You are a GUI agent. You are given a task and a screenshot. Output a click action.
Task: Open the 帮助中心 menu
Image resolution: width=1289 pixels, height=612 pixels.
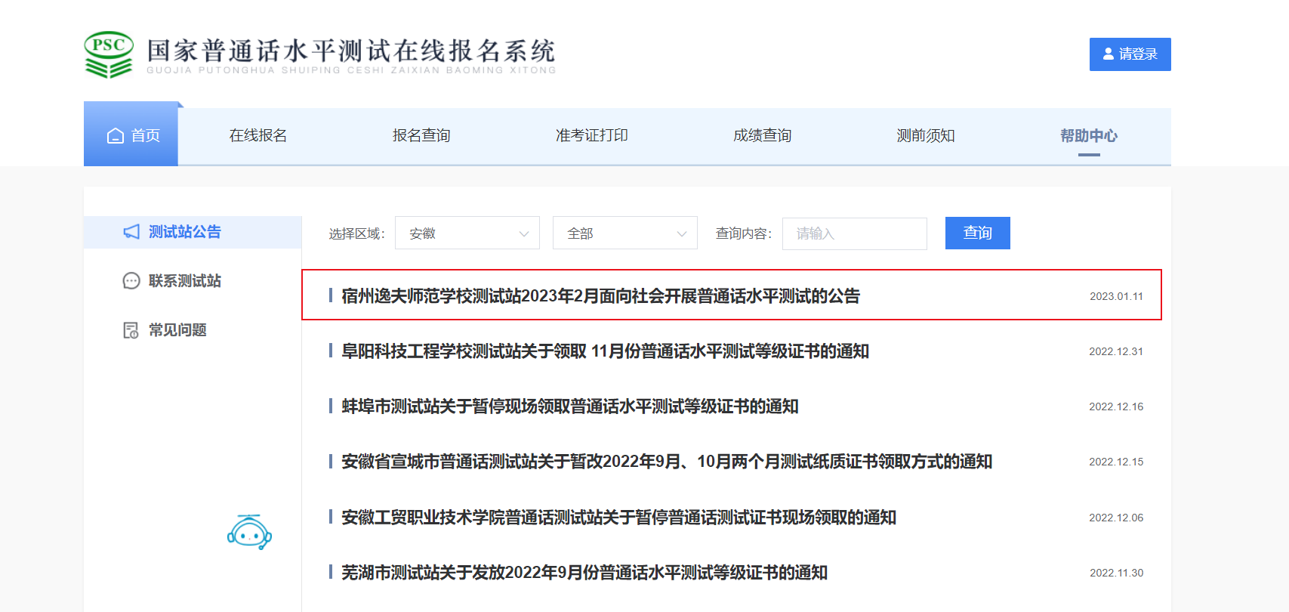[x=1089, y=135]
